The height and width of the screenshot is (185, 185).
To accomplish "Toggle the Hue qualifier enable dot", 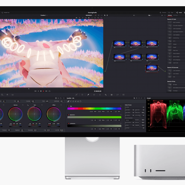I will click(69, 106).
